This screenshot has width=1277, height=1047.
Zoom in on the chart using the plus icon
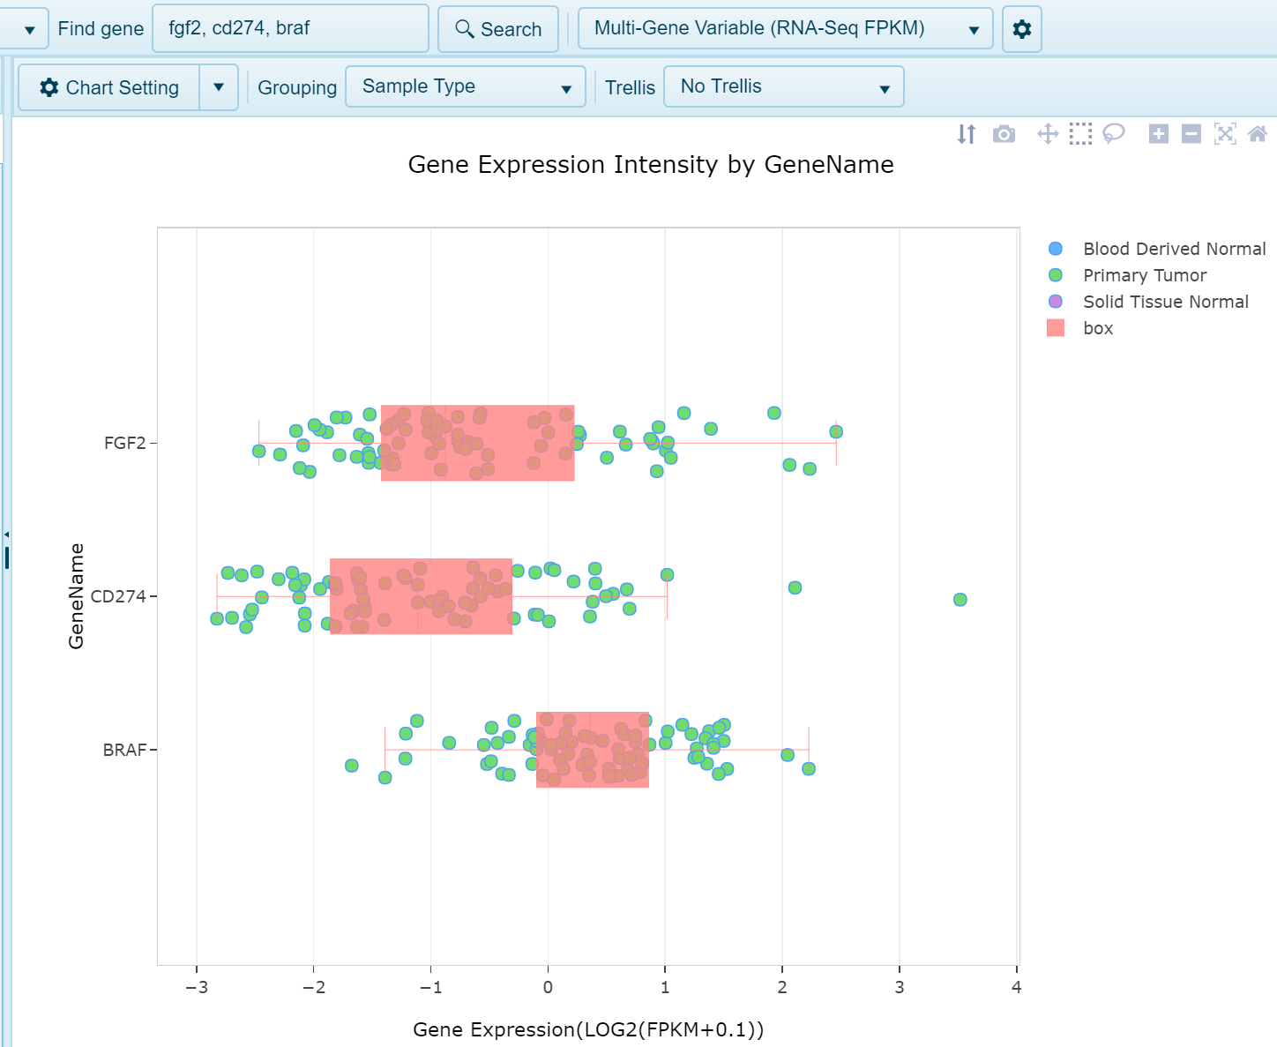pyautogui.click(x=1158, y=133)
